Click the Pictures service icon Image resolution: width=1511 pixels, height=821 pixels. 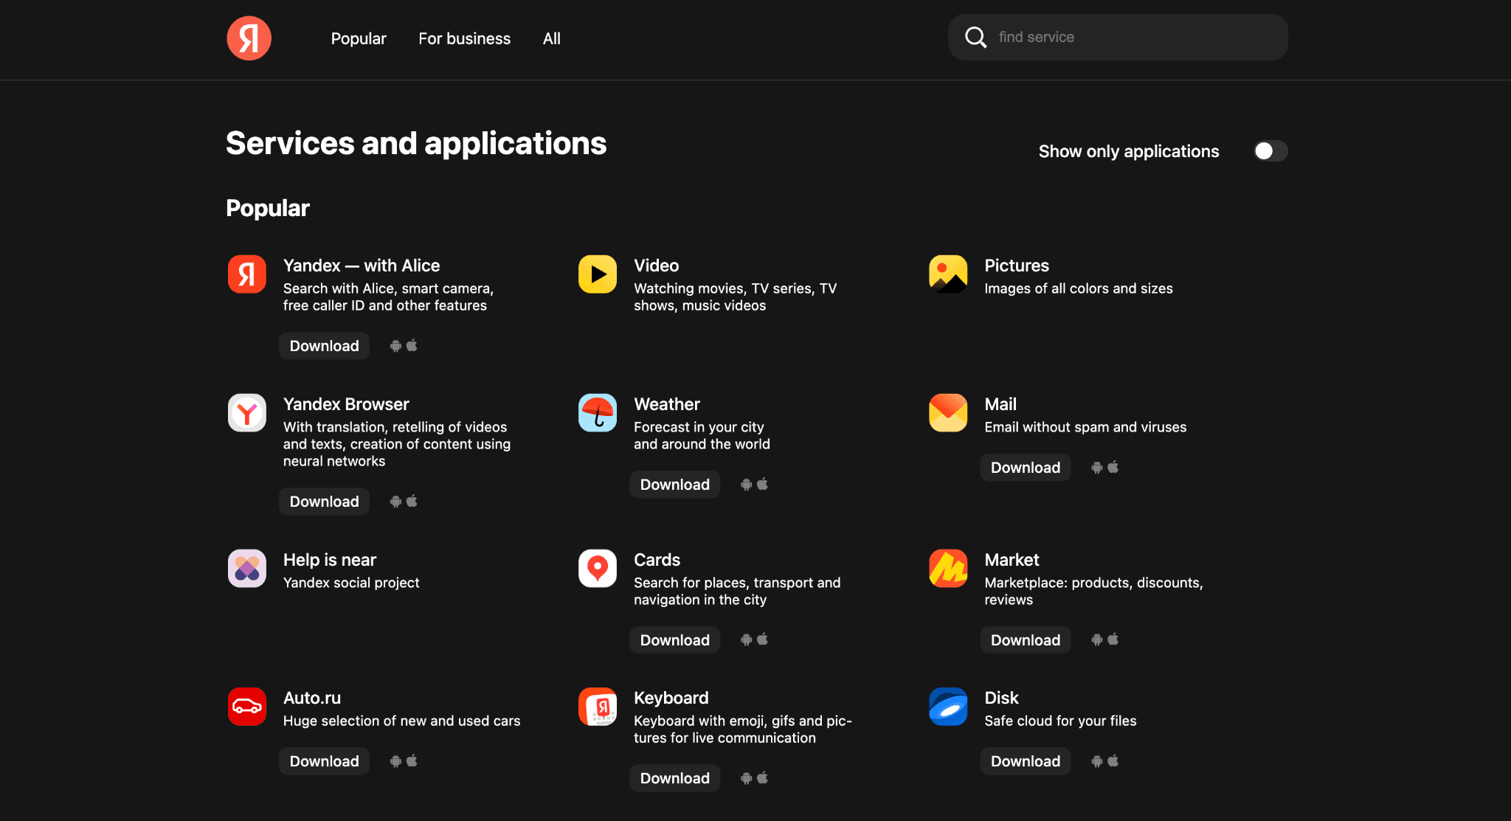pos(948,274)
